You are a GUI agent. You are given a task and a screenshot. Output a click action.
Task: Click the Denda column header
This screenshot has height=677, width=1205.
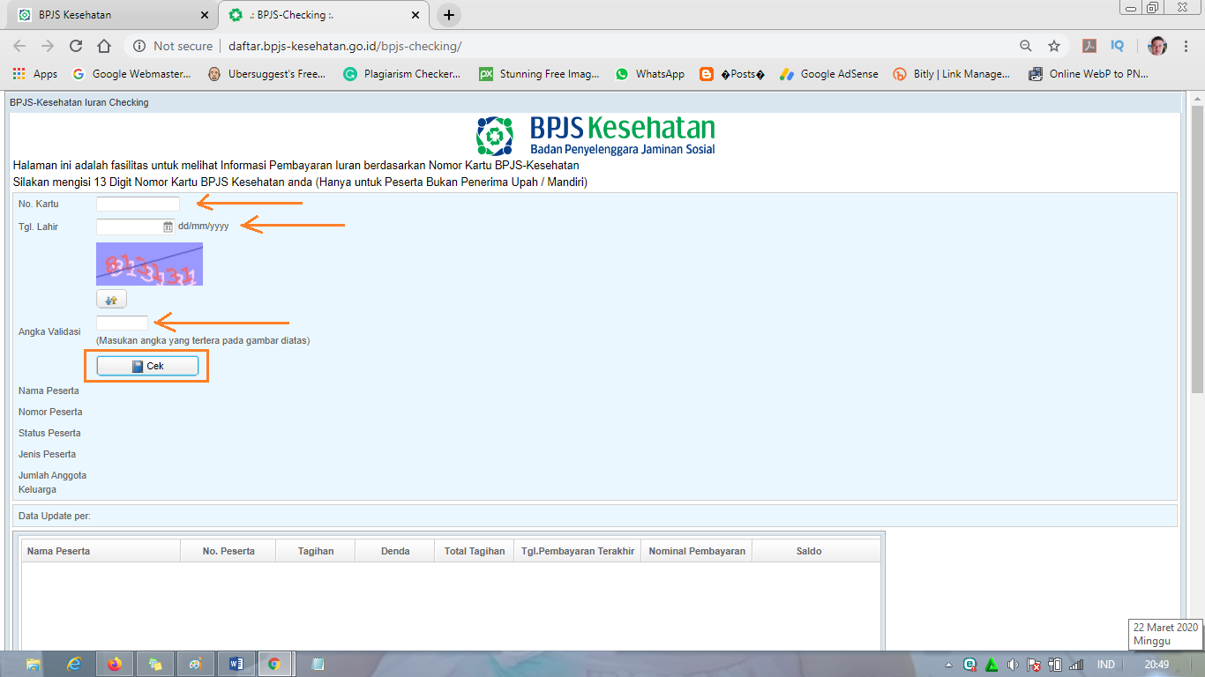tap(395, 551)
